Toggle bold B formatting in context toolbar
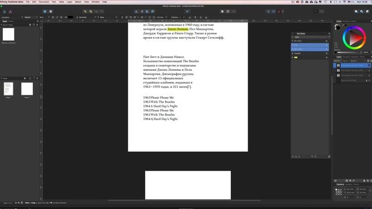The width and height of the screenshot is (372, 209). point(53,17)
